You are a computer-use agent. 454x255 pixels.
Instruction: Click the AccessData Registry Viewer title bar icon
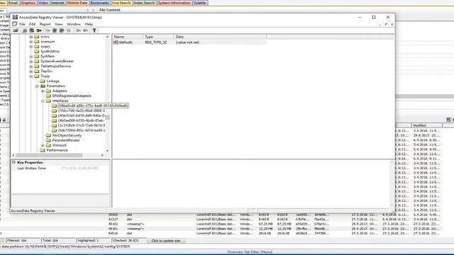[x=15, y=17]
